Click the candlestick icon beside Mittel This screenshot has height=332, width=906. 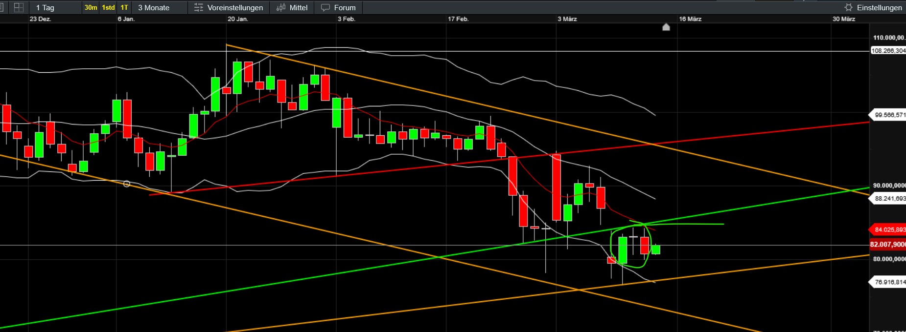coord(281,7)
